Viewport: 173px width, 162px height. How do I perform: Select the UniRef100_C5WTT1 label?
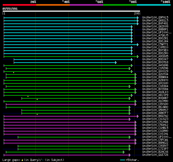[155, 44]
